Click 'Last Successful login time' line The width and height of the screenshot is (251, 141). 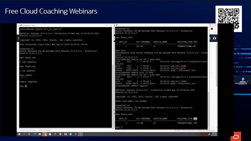pyautogui.click(x=53, y=44)
